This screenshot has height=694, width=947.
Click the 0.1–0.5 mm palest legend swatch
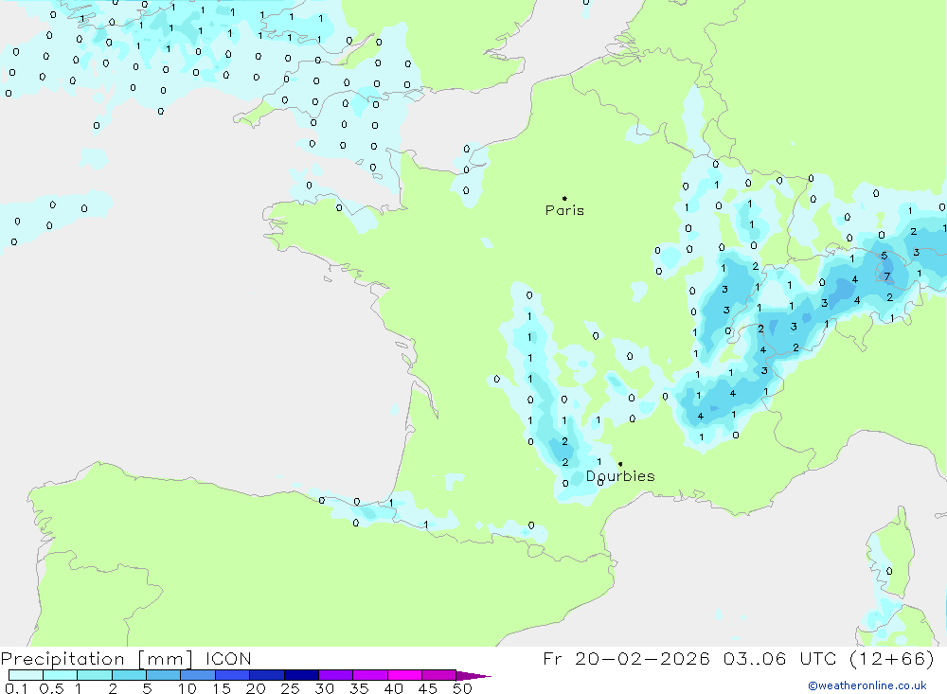[26, 675]
